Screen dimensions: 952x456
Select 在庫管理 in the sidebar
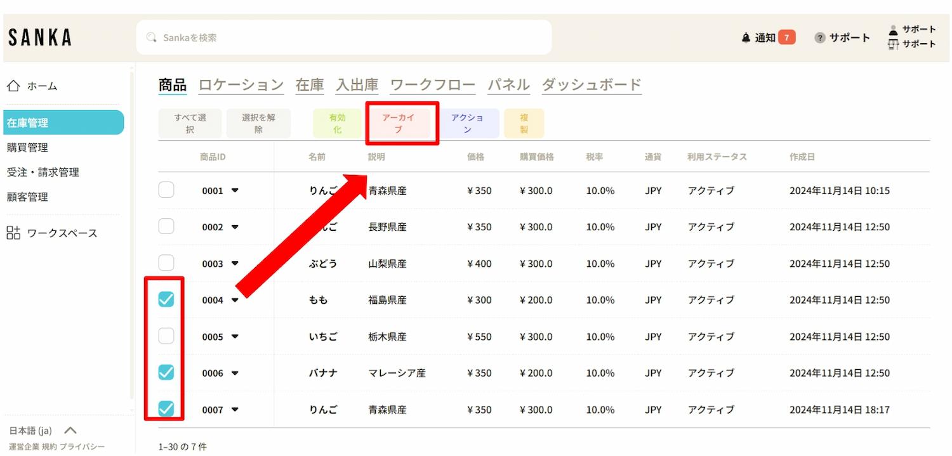(63, 122)
